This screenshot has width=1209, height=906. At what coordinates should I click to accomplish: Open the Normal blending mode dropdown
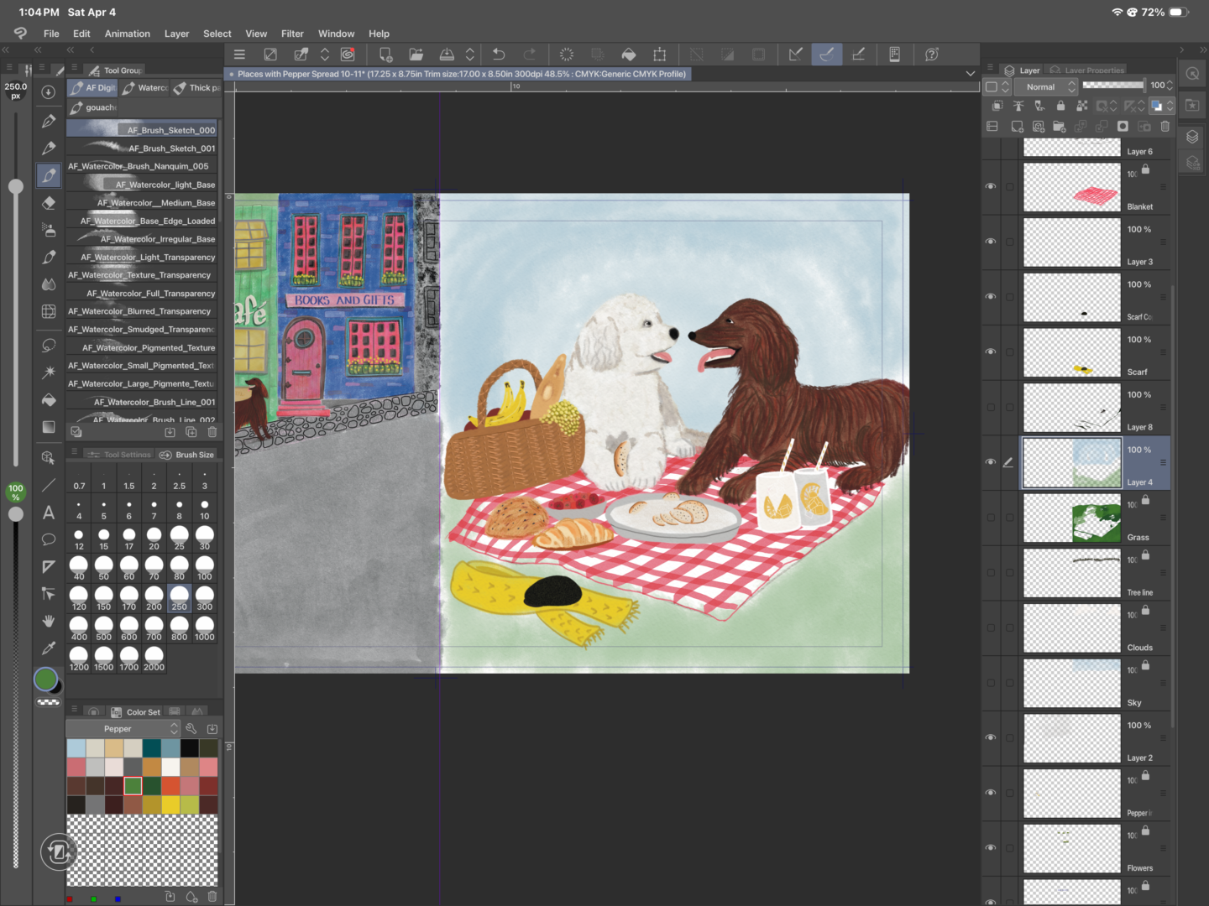[x=1047, y=86]
